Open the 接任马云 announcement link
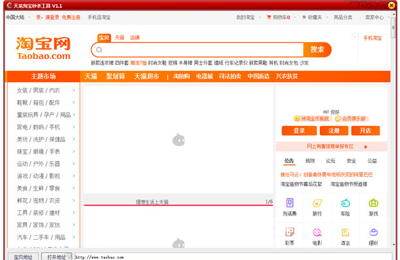Viewport: 400px width, 260px height. click(326, 174)
